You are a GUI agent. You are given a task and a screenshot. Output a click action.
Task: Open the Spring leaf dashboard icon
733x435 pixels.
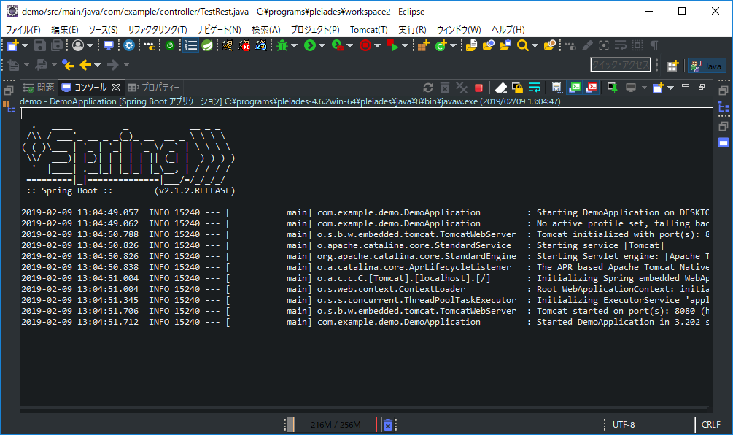[x=207, y=45]
